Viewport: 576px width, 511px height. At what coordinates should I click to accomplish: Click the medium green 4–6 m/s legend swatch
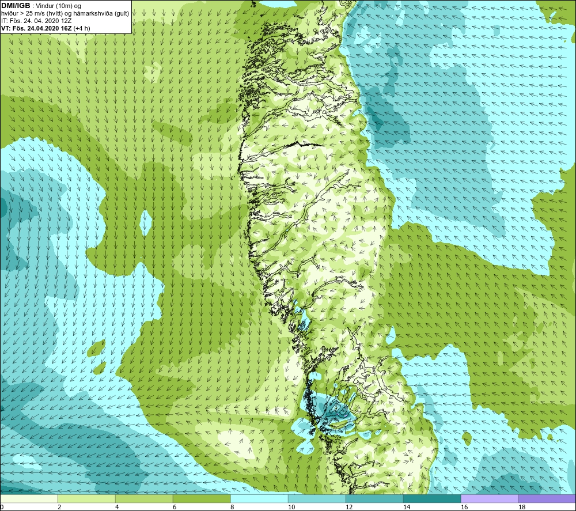tap(144, 498)
